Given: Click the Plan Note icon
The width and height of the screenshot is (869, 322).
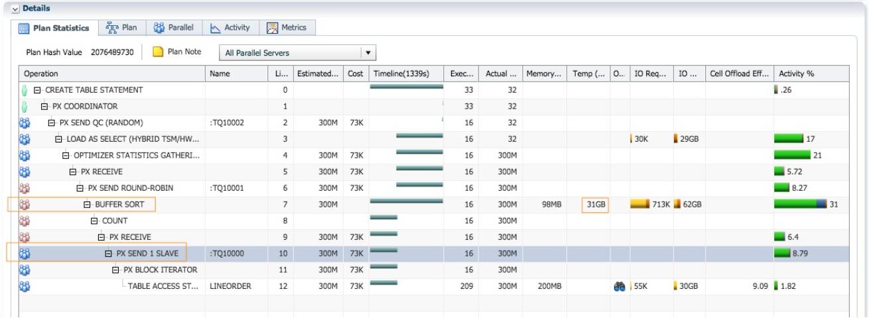Looking at the screenshot, I should 159,51.
